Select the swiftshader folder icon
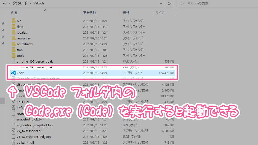Viewport: 258px width, 145px height. point(14,44)
